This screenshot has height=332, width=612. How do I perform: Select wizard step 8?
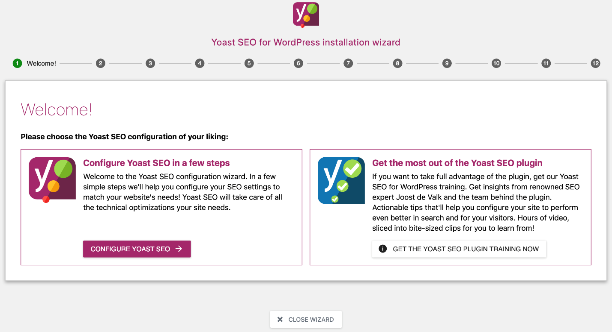pyautogui.click(x=397, y=63)
